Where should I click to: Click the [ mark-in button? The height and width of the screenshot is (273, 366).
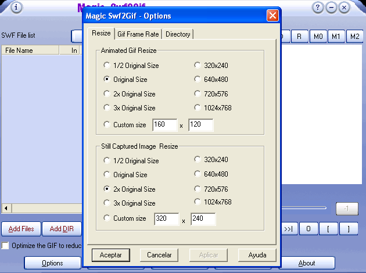point(328,229)
